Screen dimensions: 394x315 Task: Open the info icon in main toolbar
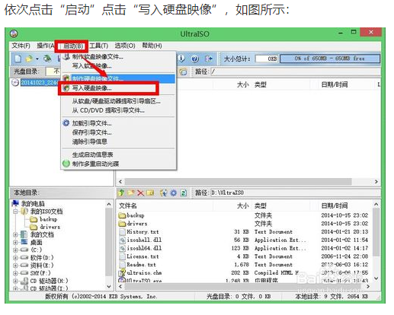(x=181, y=59)
